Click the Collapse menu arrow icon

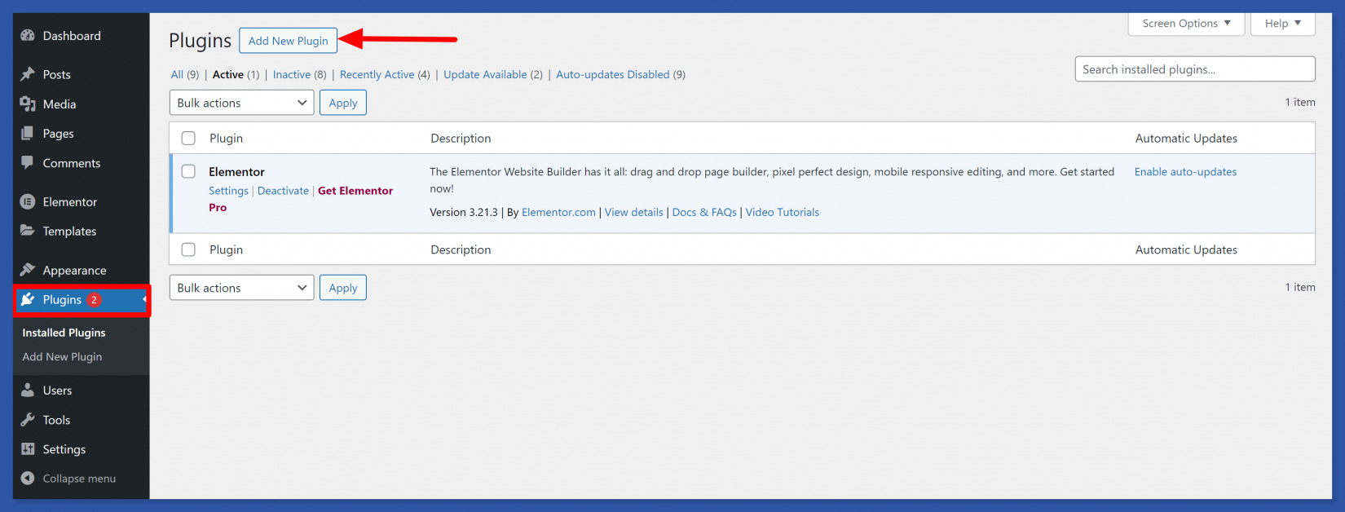point(28,479)
